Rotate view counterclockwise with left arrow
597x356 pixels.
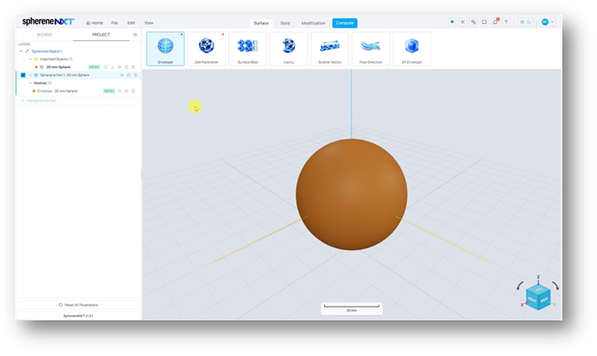pyautogui.click(x=520, y=286)
